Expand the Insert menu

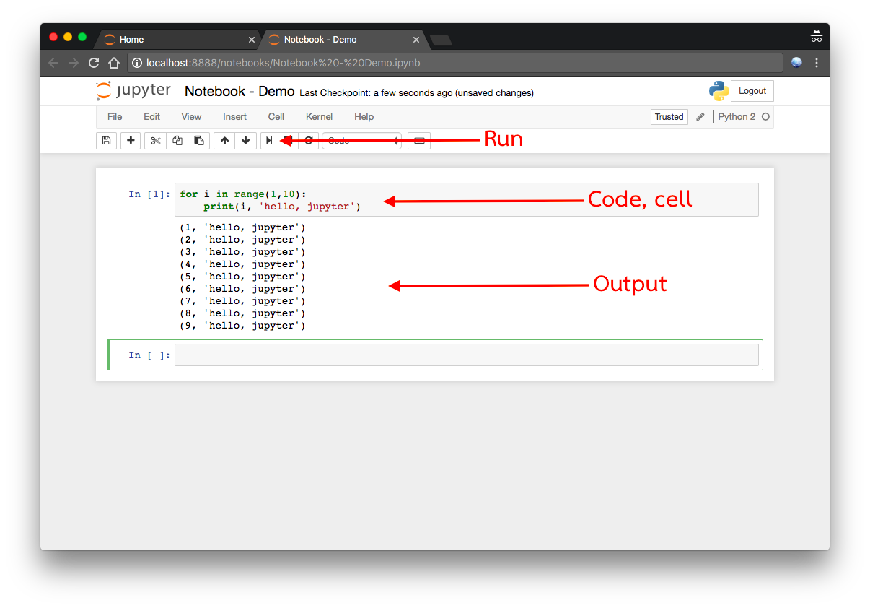click(x=234, y=117)
